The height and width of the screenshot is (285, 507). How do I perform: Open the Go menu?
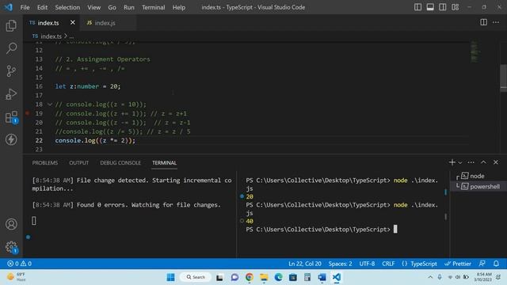(x=112, y=7)
